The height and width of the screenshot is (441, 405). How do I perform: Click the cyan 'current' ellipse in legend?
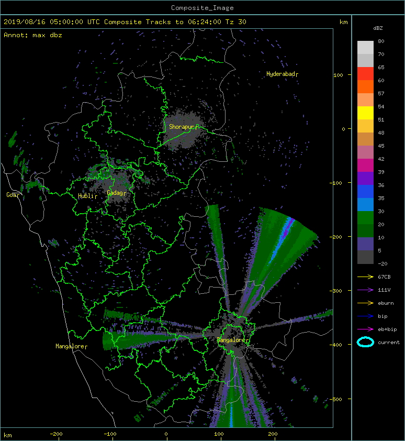[x=365, y=342]
